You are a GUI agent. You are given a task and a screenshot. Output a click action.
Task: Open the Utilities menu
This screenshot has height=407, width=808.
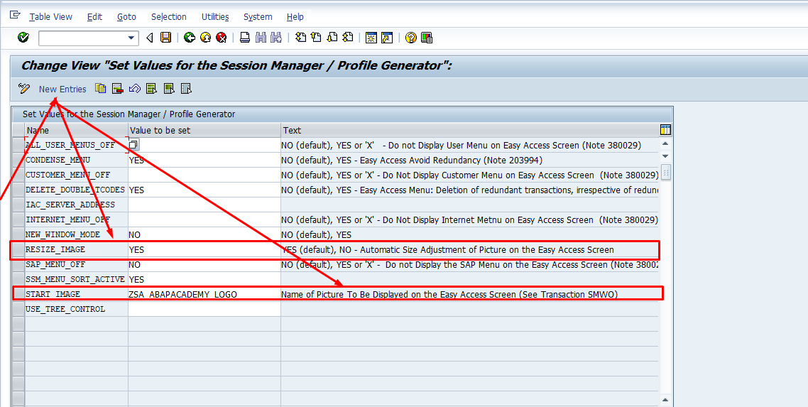215,17
